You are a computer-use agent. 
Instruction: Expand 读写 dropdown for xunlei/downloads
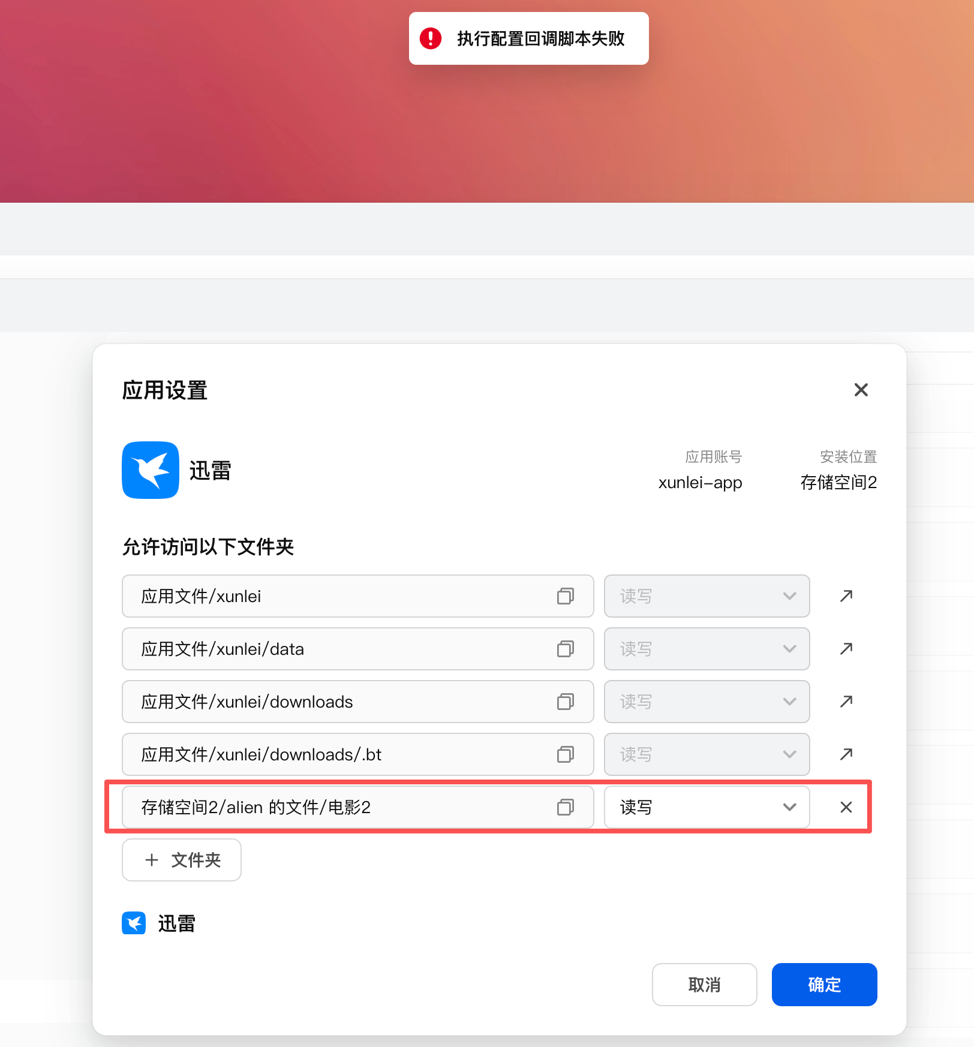(707, 702)
